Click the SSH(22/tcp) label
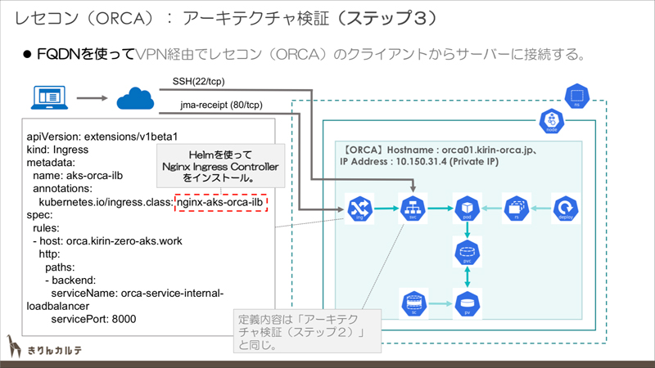This screenshot has width=655, height=368. point(198,81)
